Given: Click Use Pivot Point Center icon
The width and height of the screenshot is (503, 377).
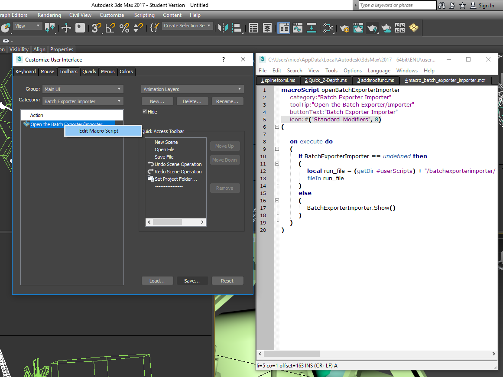Looking at the screenshot, I should pyautogui.click(x=50, y=28).
